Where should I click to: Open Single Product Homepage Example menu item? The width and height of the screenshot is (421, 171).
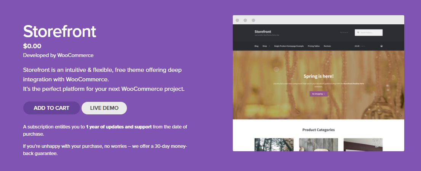(289, 46)
